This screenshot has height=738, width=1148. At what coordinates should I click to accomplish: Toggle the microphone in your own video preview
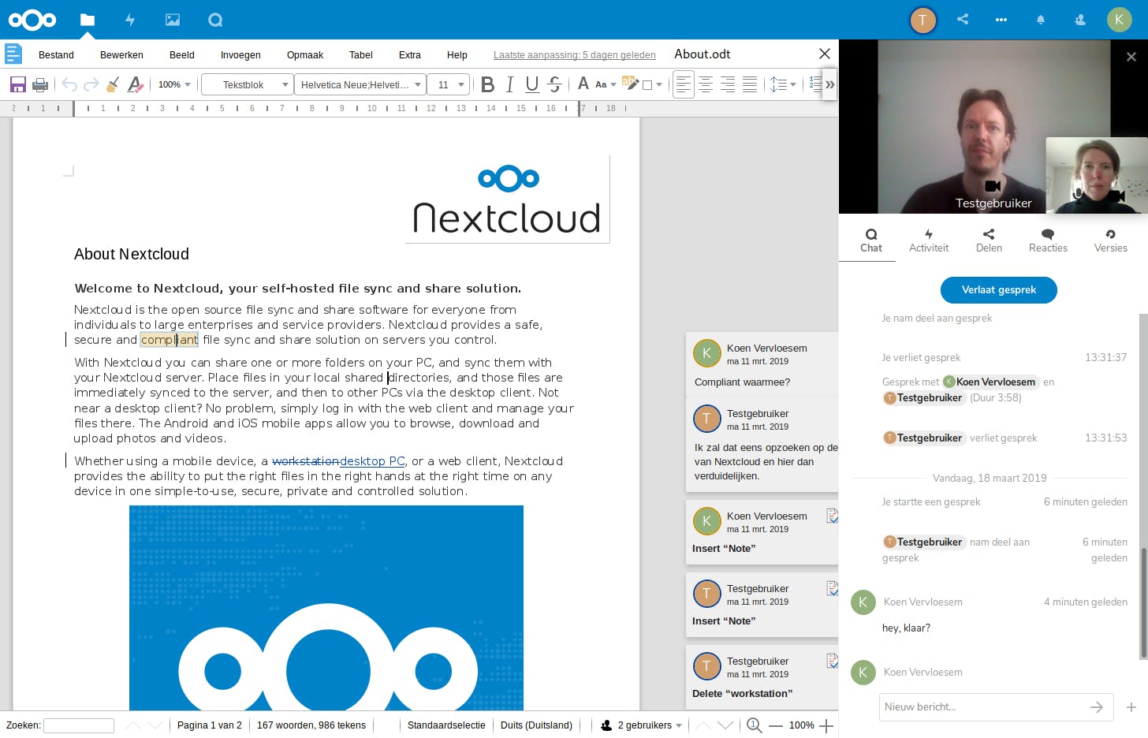tap(1078, 194)
